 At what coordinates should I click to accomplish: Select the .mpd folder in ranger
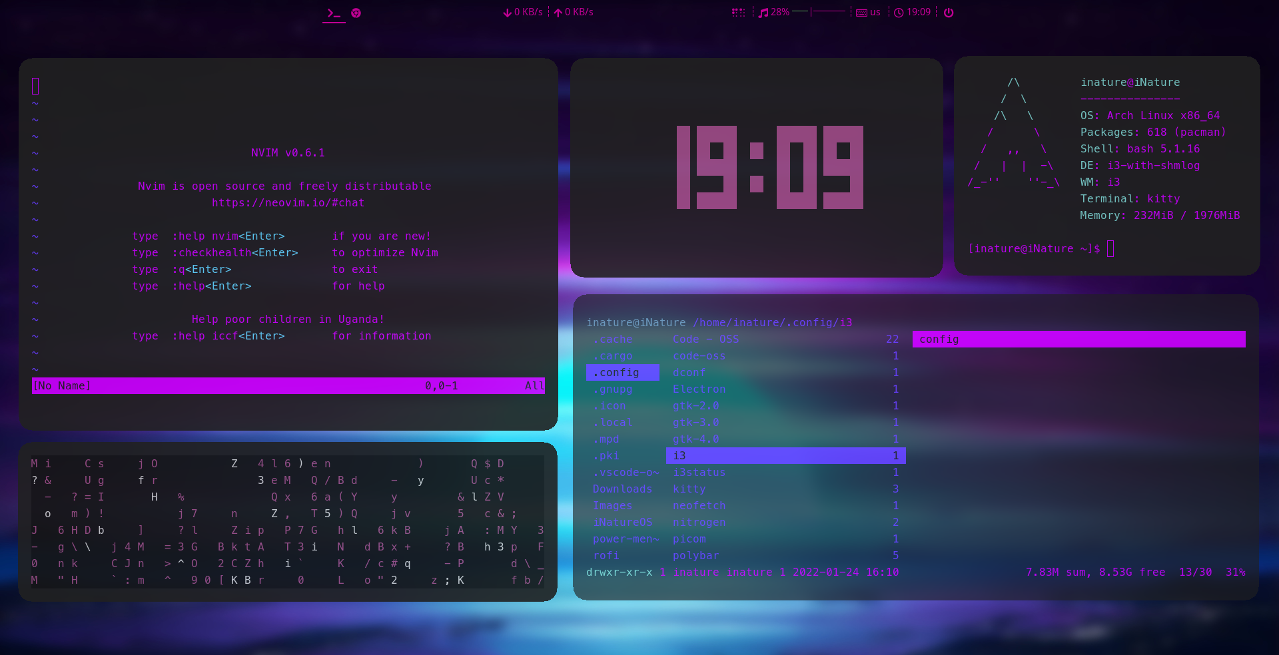coord(606,439)
